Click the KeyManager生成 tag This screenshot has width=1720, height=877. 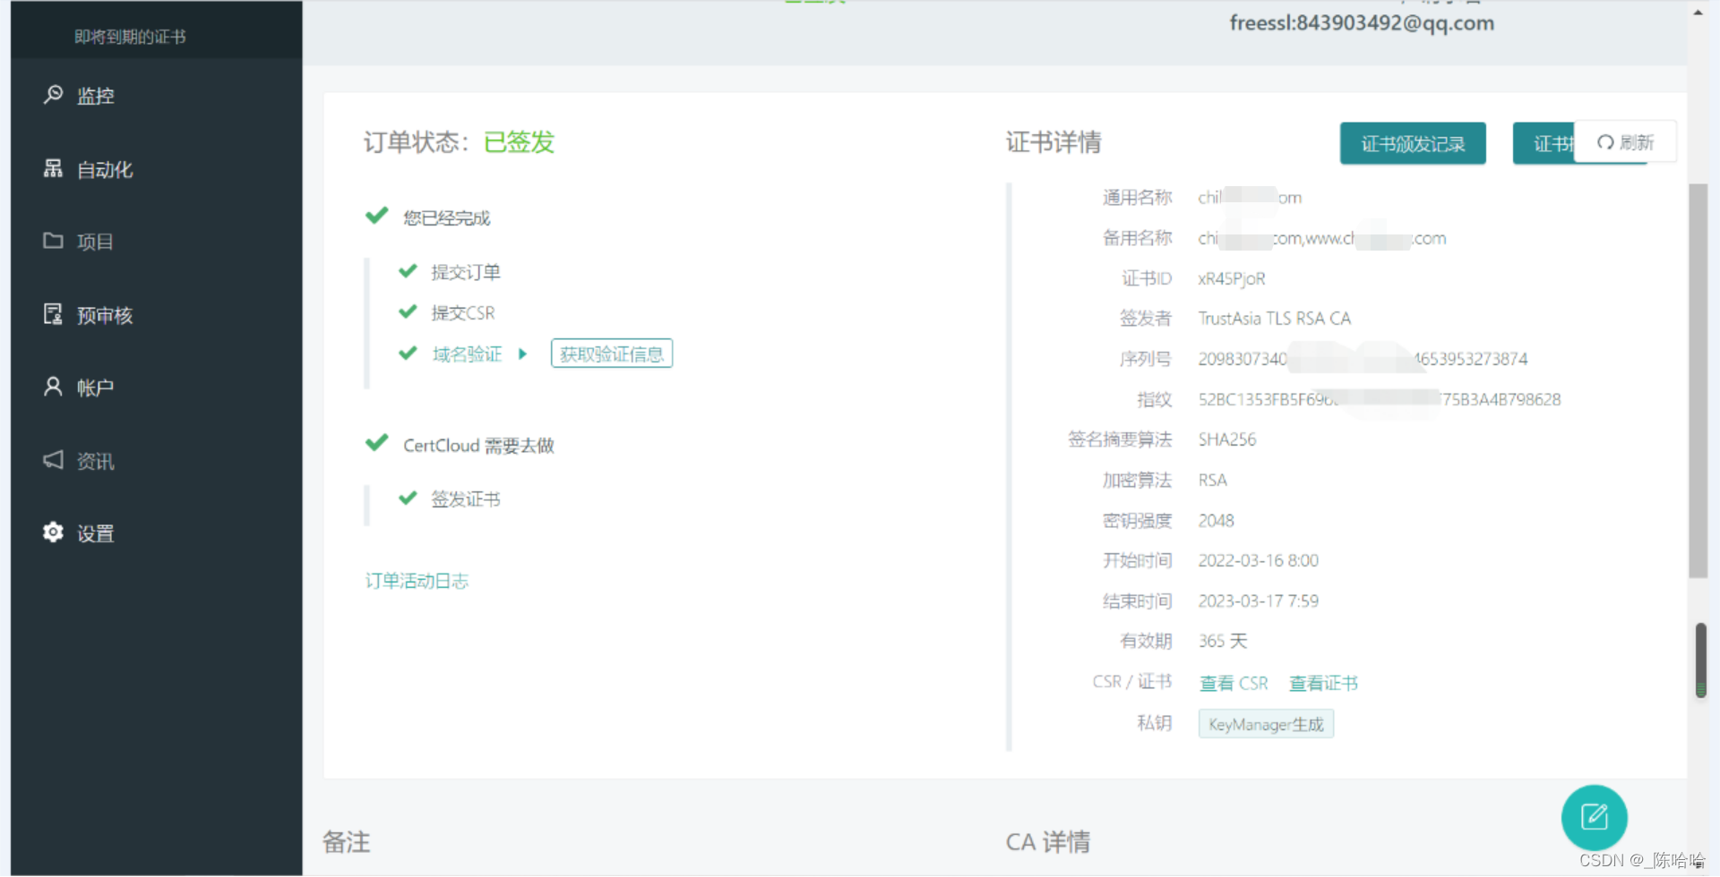[1266, 725]
